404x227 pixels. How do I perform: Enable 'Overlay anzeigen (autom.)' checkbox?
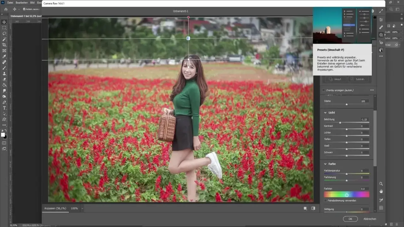coord(324,90)
